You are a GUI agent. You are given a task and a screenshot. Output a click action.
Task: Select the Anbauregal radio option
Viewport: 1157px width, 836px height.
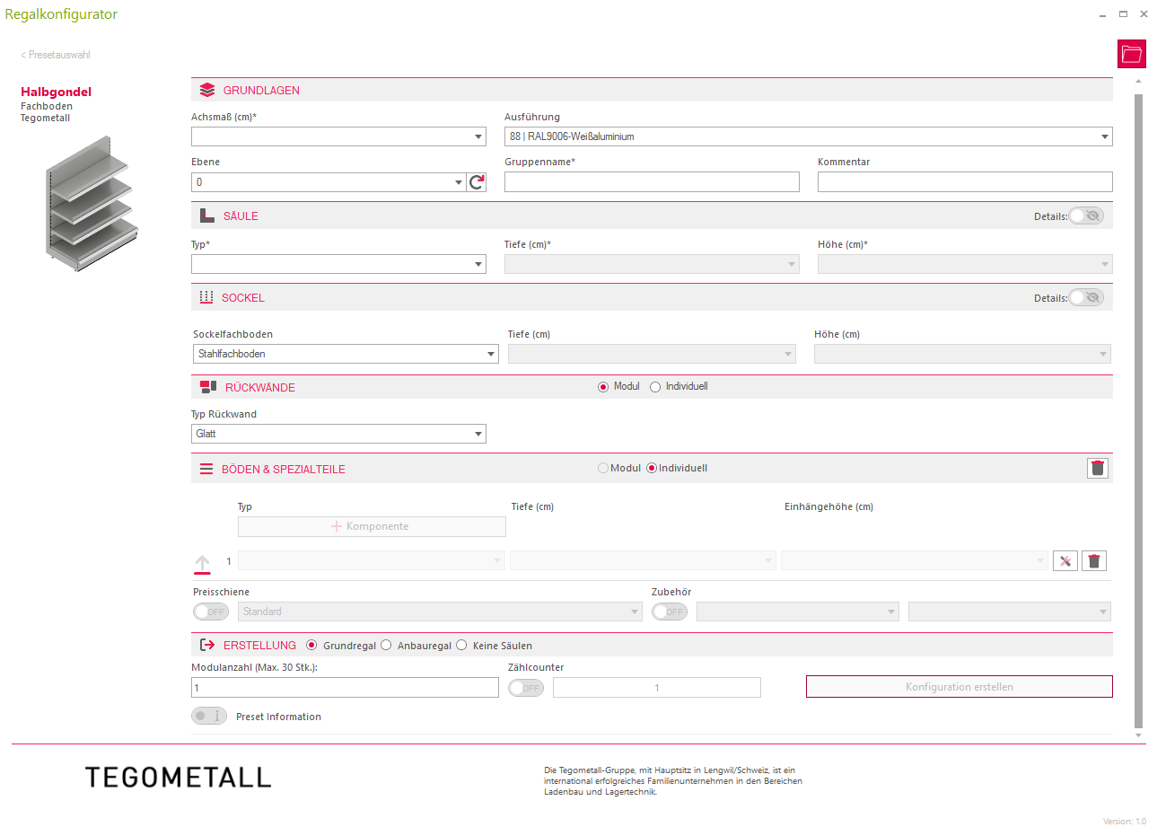pyautogui.click(x=387, y=645)
